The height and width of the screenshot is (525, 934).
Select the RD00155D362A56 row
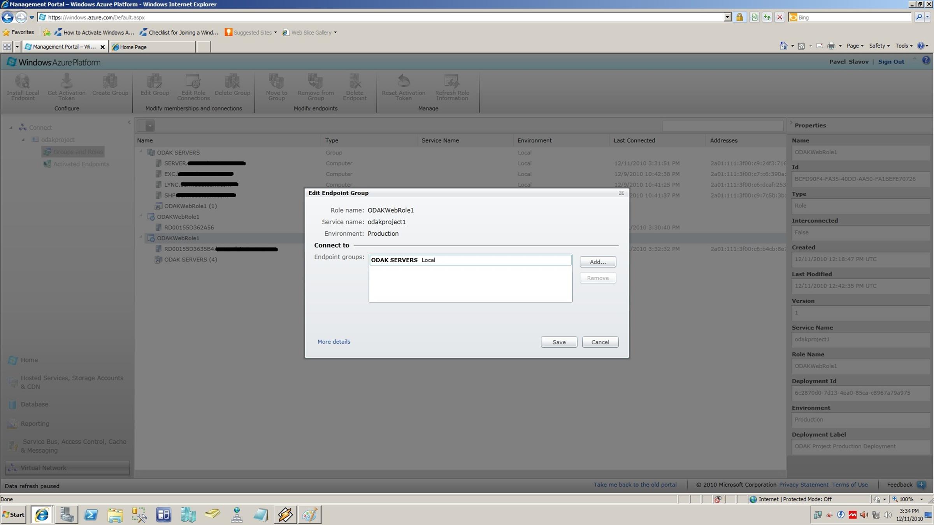pyautogui.click(x=189, y=227)
